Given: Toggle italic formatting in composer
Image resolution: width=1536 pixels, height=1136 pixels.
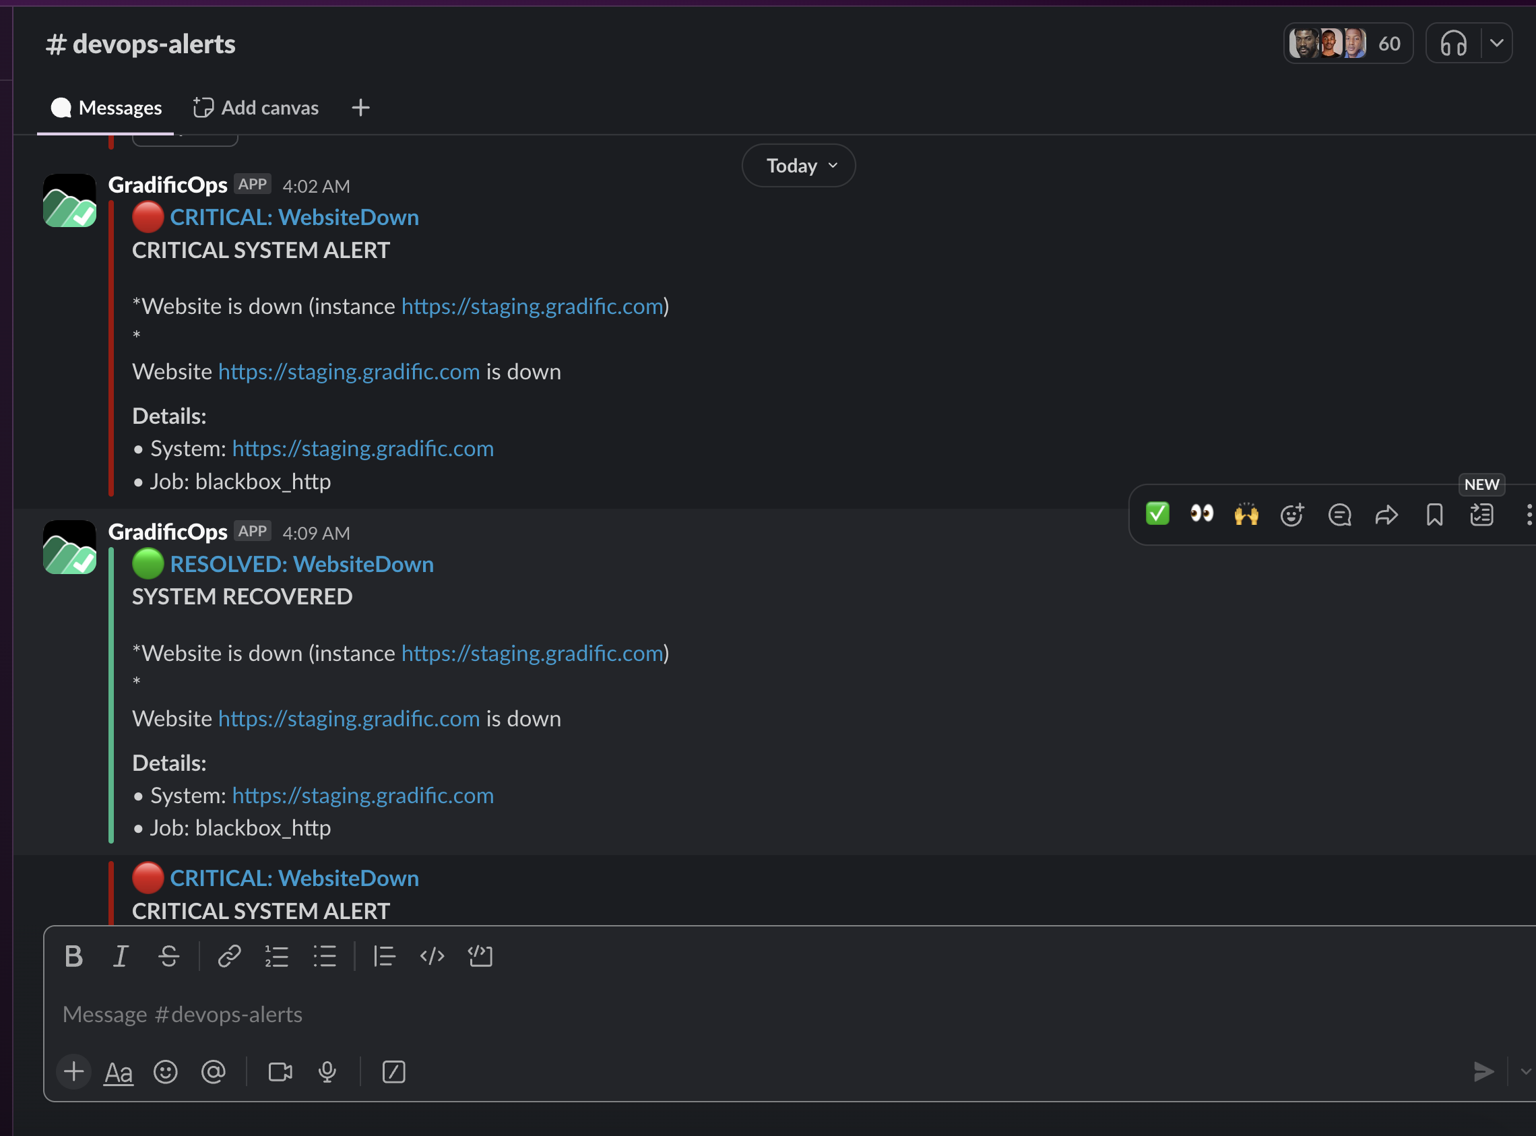Looking at the screenshot, I should click(x=121, y=956).
